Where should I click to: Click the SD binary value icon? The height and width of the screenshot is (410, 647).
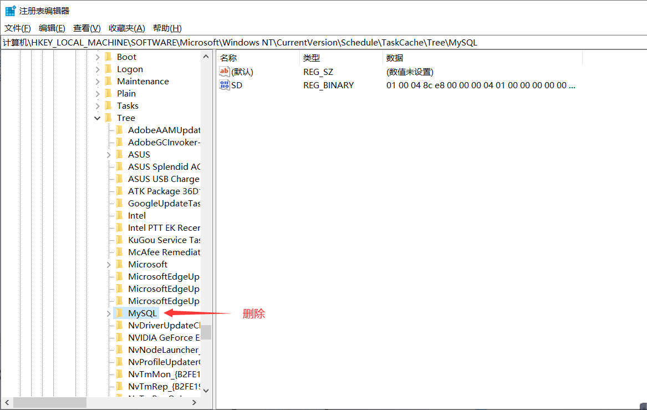(224, 85)
